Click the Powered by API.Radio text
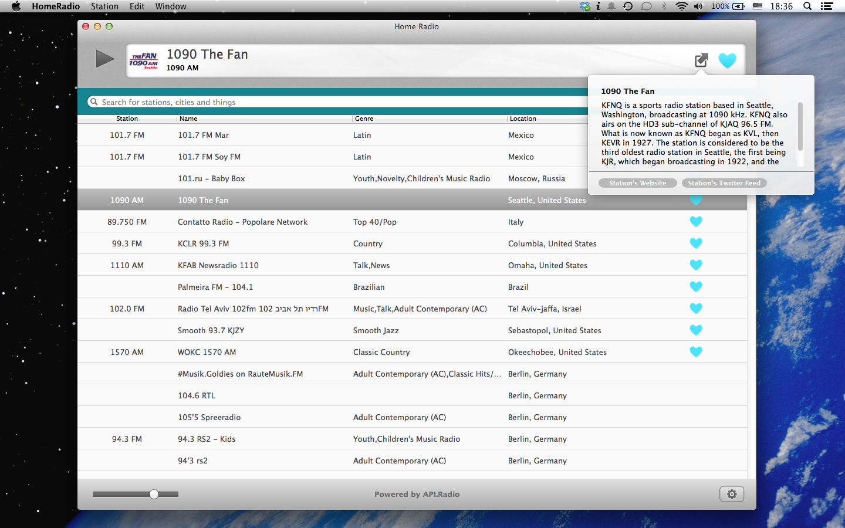The width and height of the screenshot is (845, 528). click(x=417, y=494)
